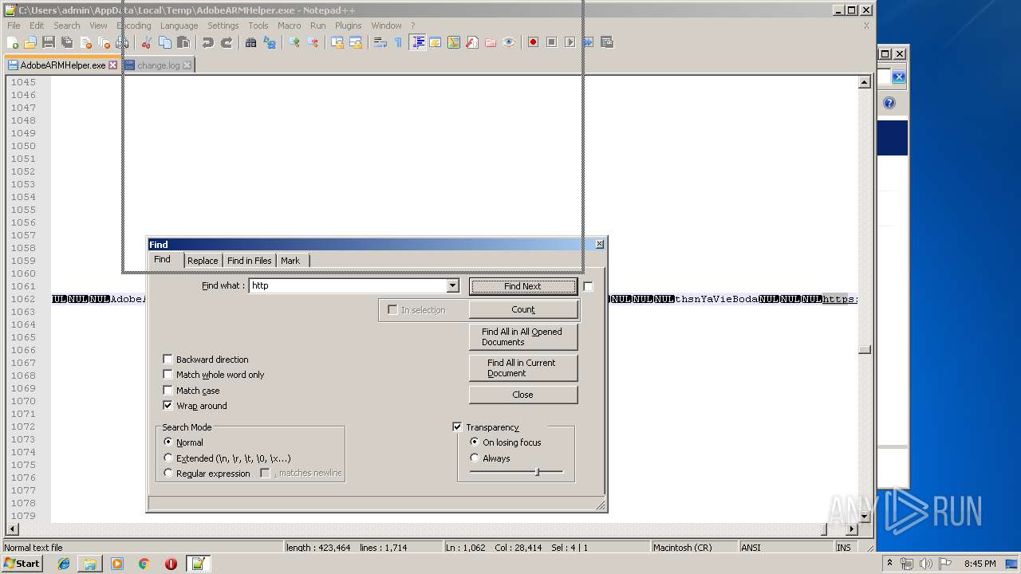Click the Close All toolbar icon

coord(104,42)
